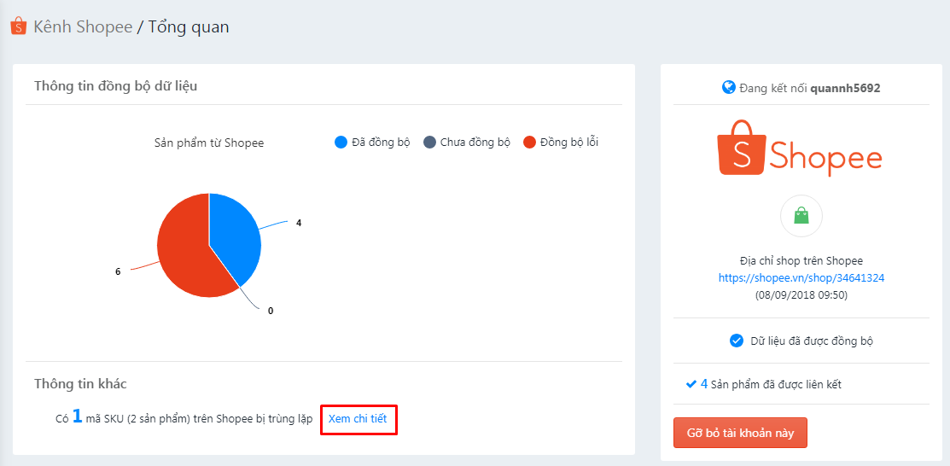Toggle the Chưa đồng bộ legend item
Viewport: 950px width, 466px height.
(467, 143)
